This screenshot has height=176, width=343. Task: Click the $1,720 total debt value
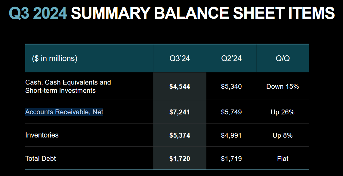pyautogui.click(x=180, y=159)
